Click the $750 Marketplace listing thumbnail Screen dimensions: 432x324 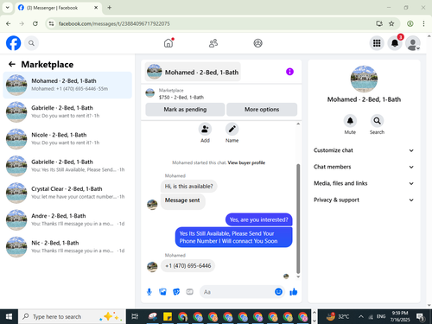pos(149,93)
